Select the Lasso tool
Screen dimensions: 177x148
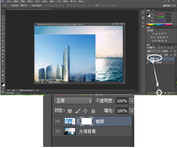(3, 20)
